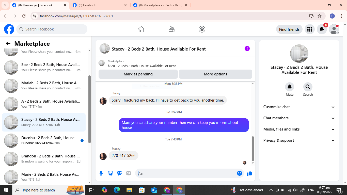Open Outlook from taskbar
This screenshot has width=347, height=195.
click(x=154, y=190)
